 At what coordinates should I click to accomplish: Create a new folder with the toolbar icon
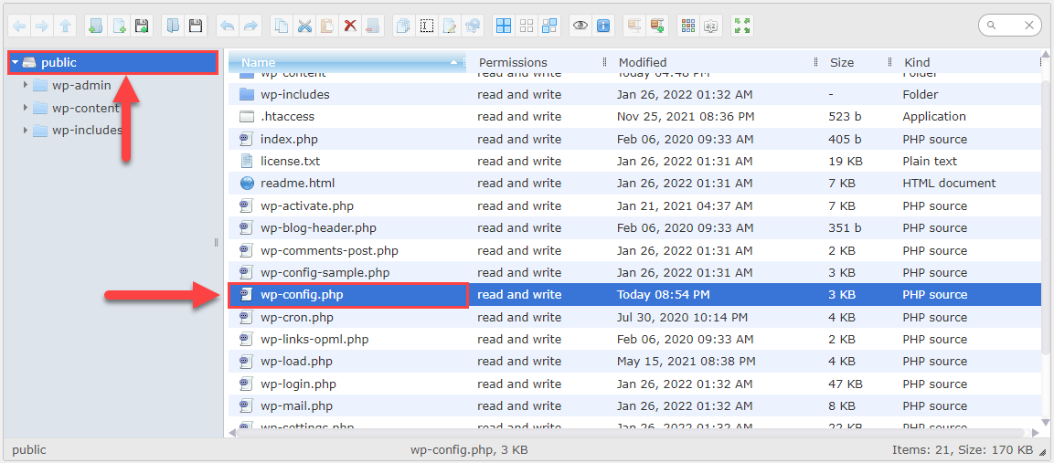[96, 26]
